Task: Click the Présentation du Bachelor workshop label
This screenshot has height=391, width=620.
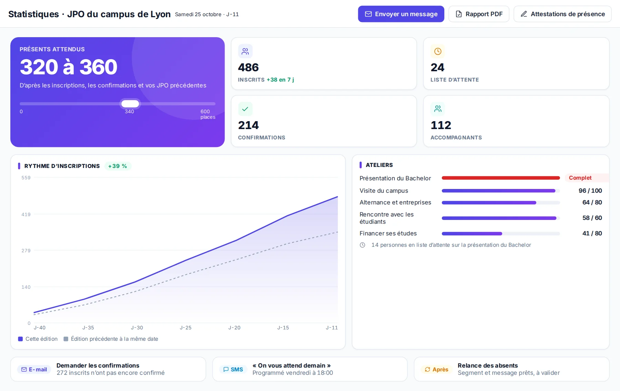Action: pyautogui.click(x=395, y=178)
